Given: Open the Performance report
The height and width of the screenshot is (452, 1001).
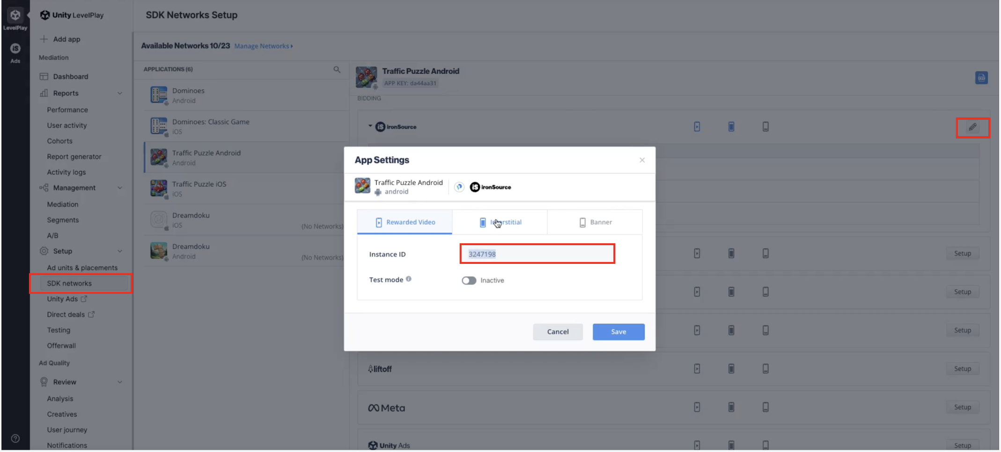Looking at the screenshot, I should tap(67, 110).
